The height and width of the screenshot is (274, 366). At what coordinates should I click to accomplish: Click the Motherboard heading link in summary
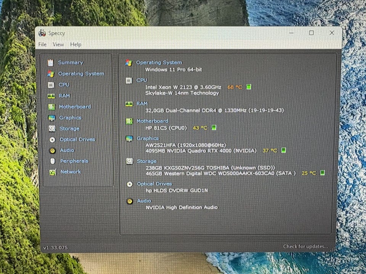pos(152,121)
